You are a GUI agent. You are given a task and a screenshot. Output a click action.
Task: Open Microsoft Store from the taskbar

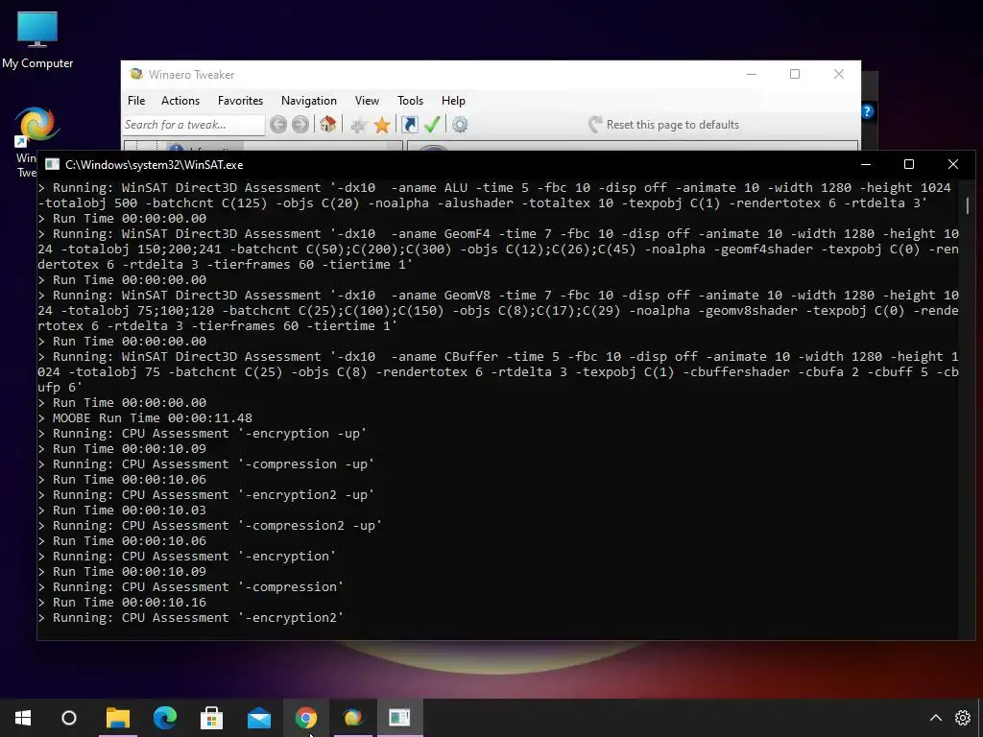[212, 718]
